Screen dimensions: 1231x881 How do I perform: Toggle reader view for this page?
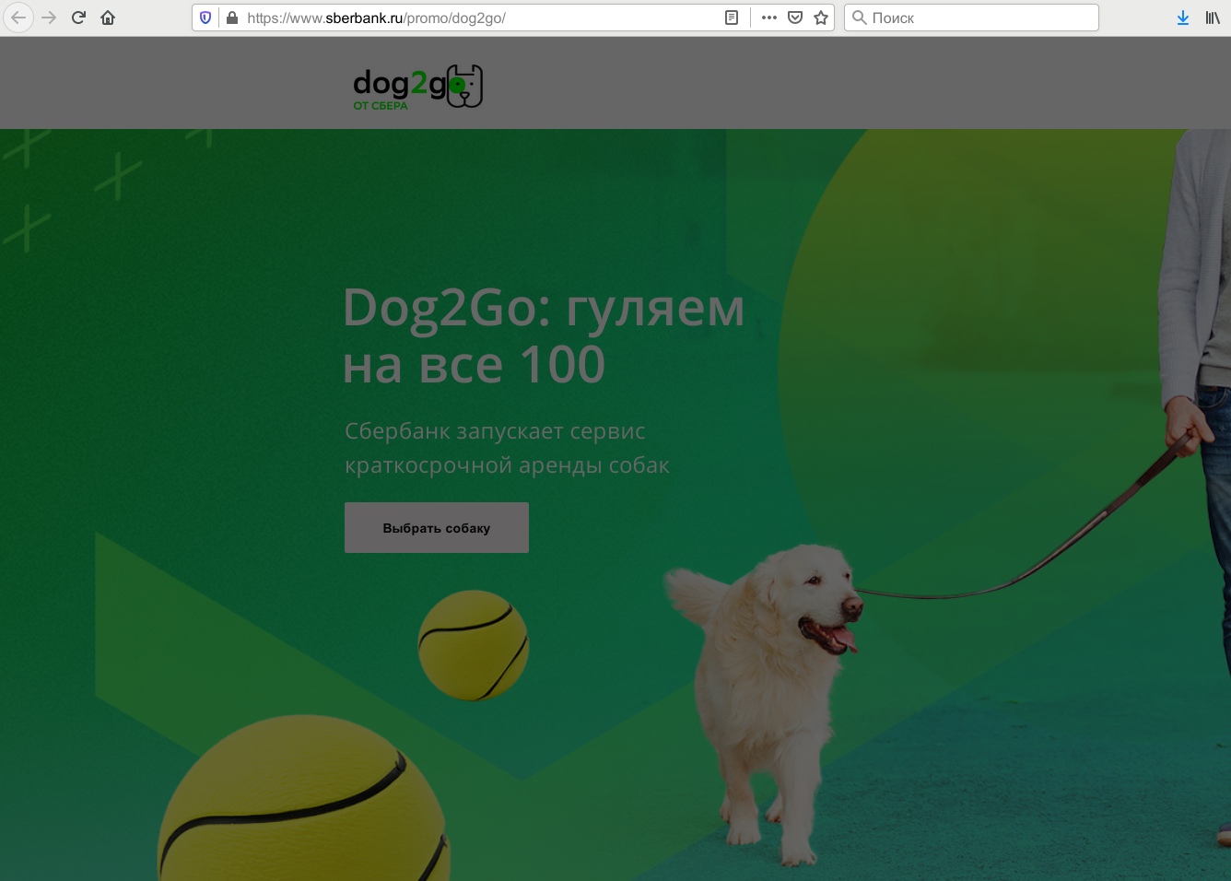pyautogui.click(x=732, y=18)
